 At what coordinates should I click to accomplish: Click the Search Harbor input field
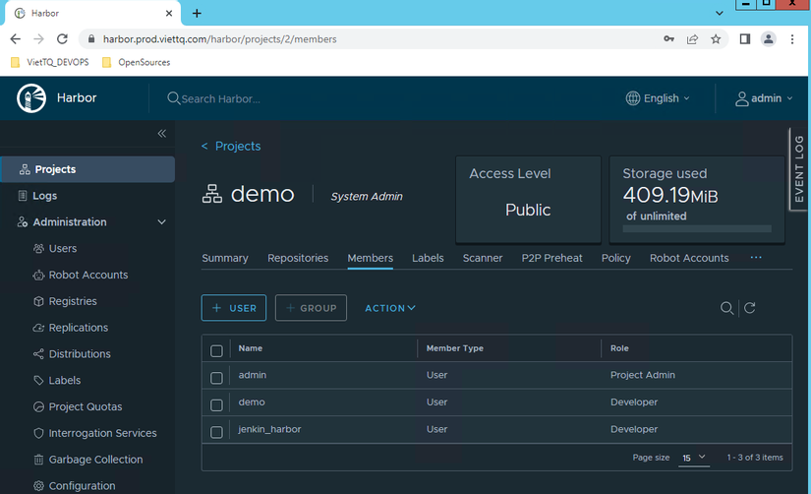221,98
